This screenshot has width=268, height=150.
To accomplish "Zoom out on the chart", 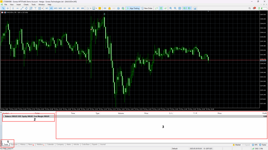I will [175, 8].
